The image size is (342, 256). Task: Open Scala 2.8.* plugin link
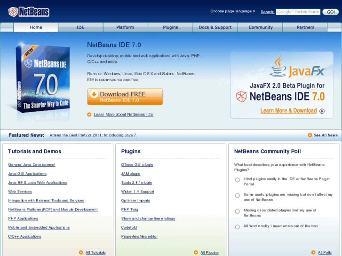(x=136, y=183)
